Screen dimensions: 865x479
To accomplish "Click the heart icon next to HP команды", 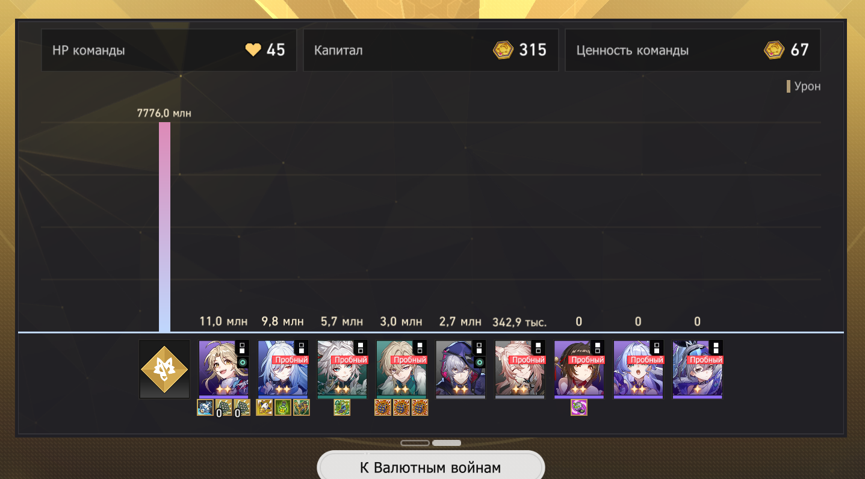I will 253,50.
